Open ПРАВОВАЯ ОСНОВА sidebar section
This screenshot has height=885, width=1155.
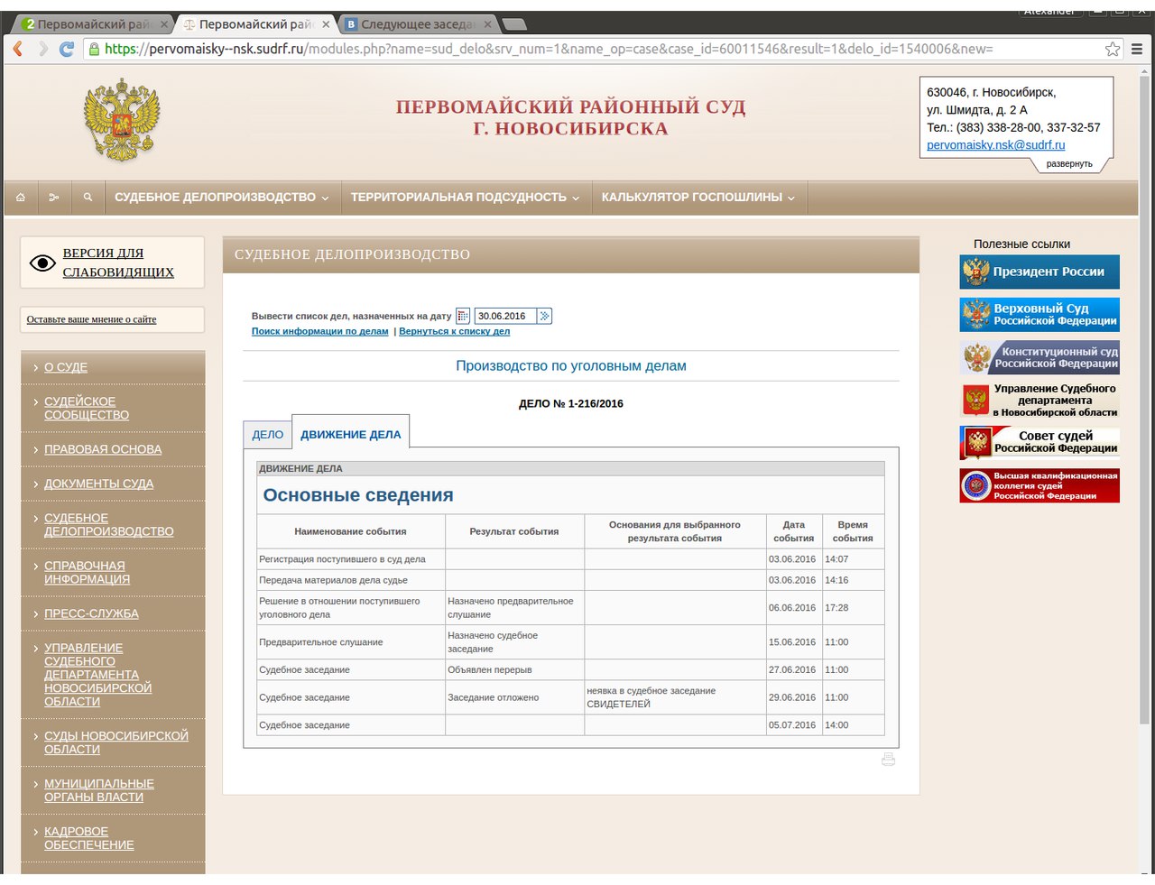click(x=103, y=449)
